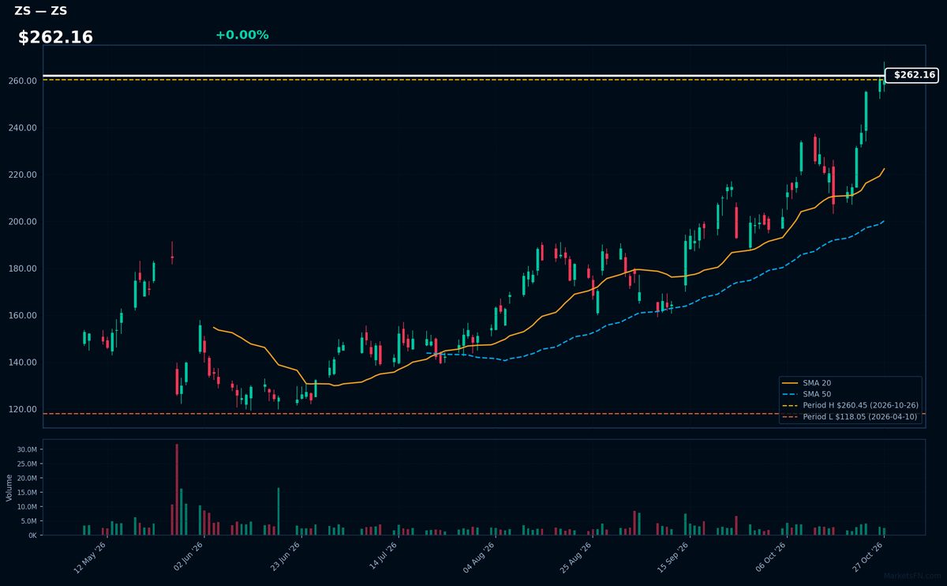Click the 02 Jun '26 date label
This screenshot has width=947, height=586.
[x=187, y=558]
